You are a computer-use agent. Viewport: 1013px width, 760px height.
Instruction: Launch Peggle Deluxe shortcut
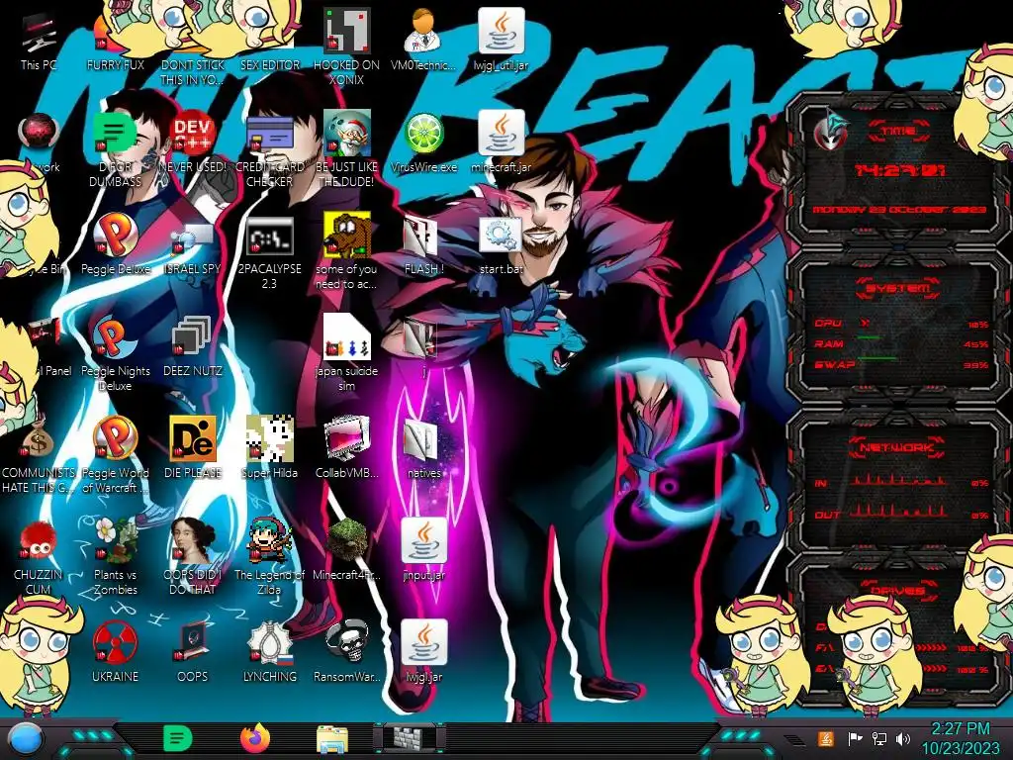pyautogui.click(x=115, y=244)
